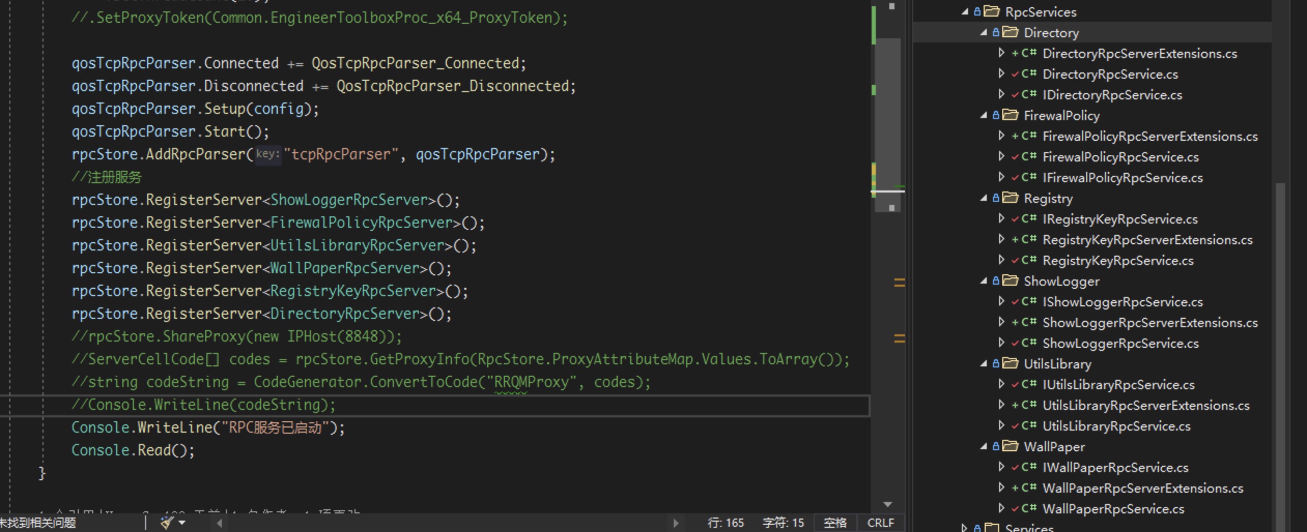The image size is (1307, 532).
Task: Click C# icon of IWallPaperRpcService.cs
Action: click(x=1029, y=467)
